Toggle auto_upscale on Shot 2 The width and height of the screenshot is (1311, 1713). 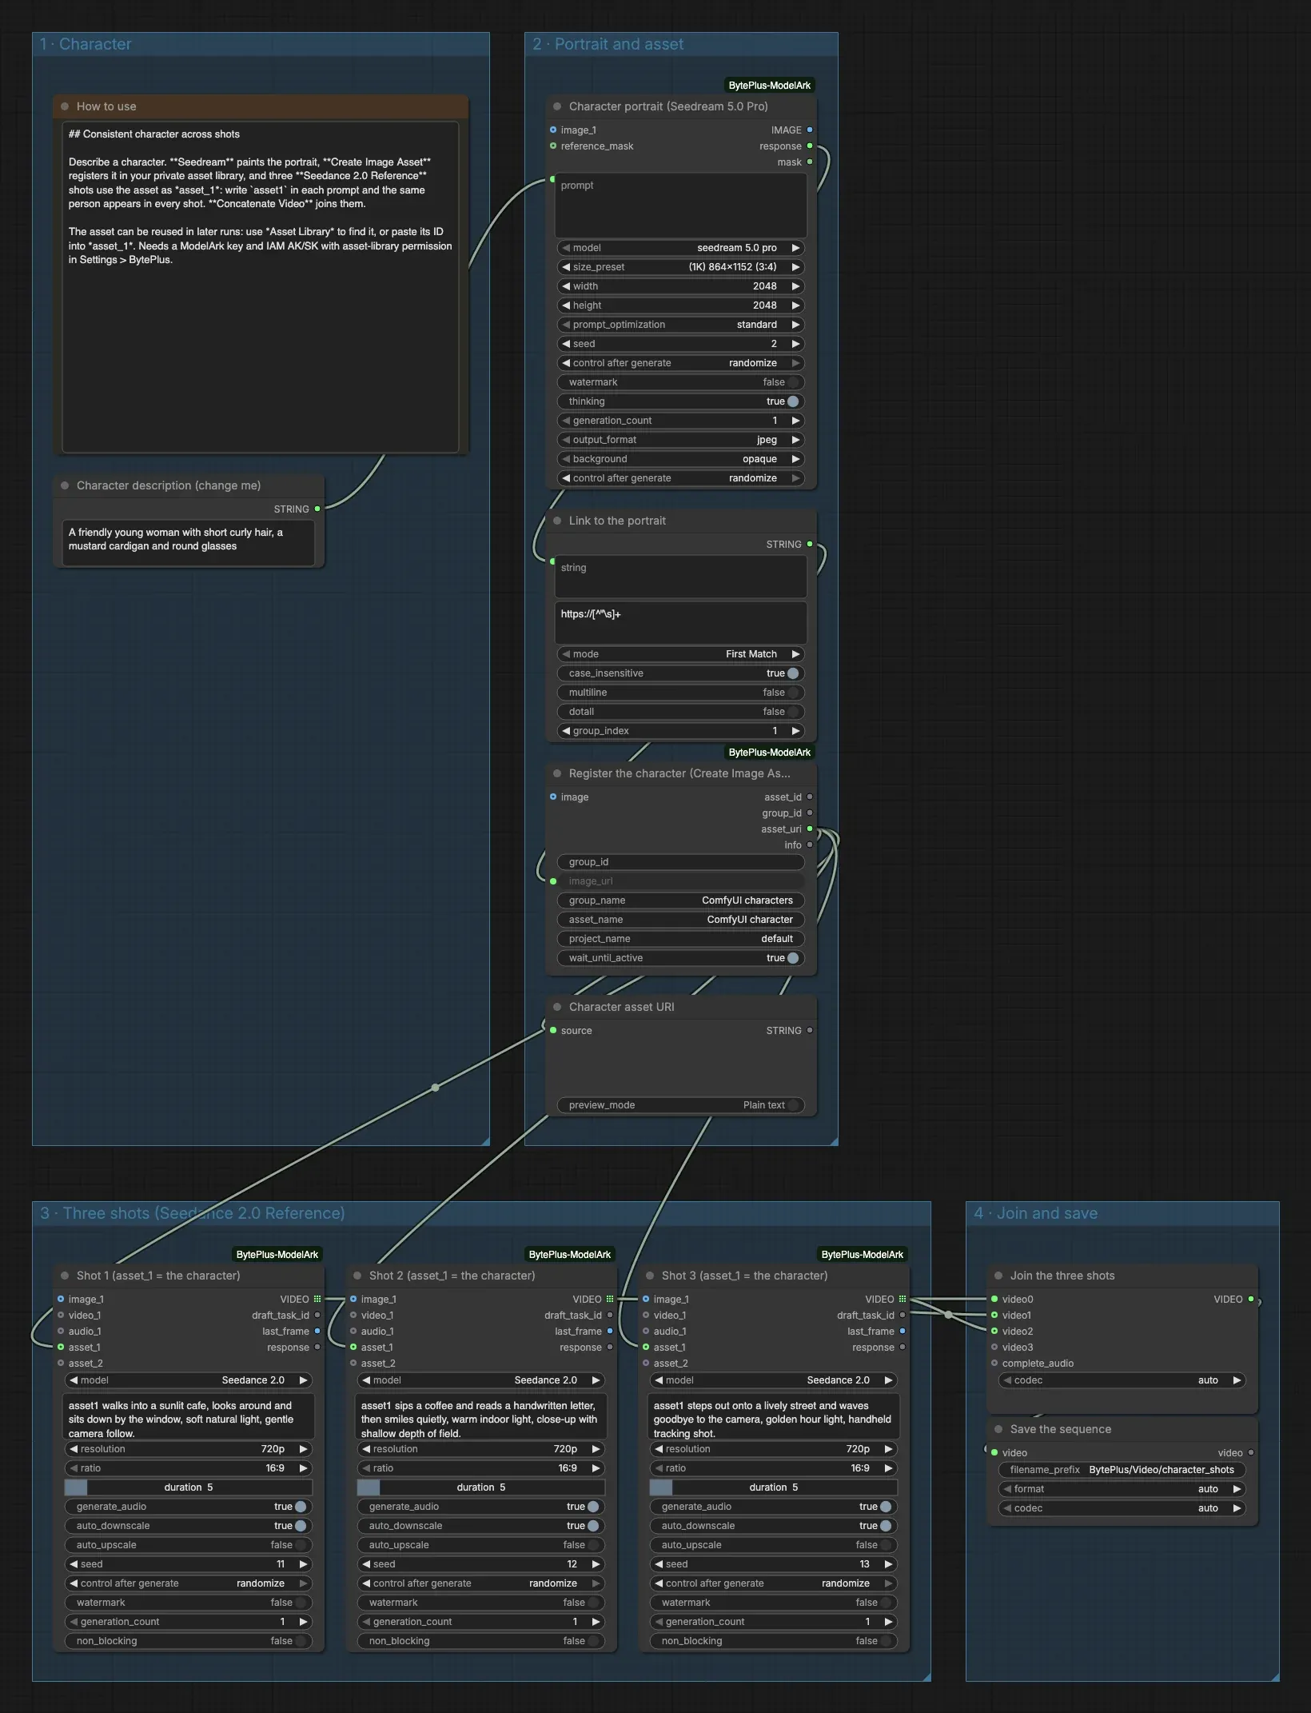[x=593, y=1545]
